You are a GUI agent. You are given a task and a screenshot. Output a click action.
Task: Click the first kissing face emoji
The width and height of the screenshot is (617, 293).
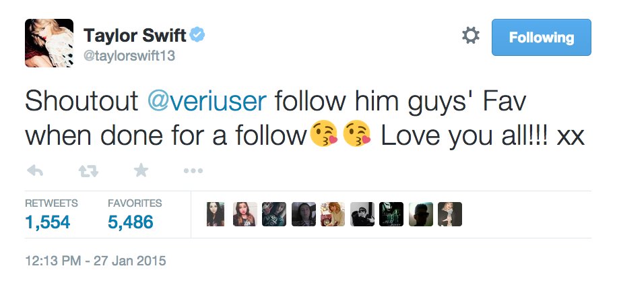pyautogui.click(x=323, y=136)
